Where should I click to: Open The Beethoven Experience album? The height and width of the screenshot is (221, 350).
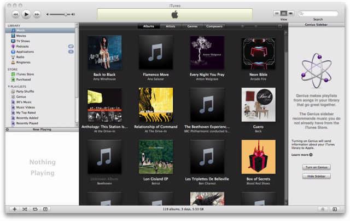click(x=207, y=105)
